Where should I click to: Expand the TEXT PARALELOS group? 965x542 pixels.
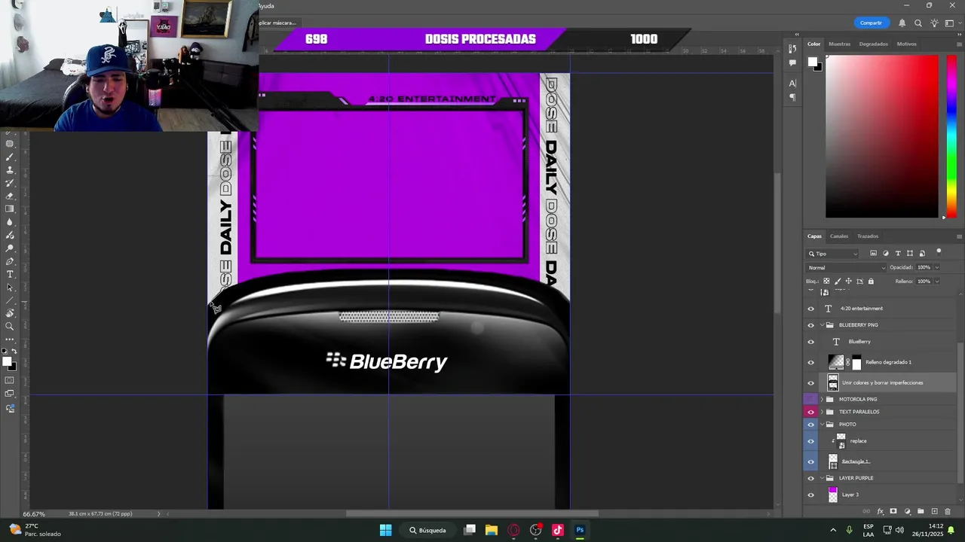click(x=822, y=412)
